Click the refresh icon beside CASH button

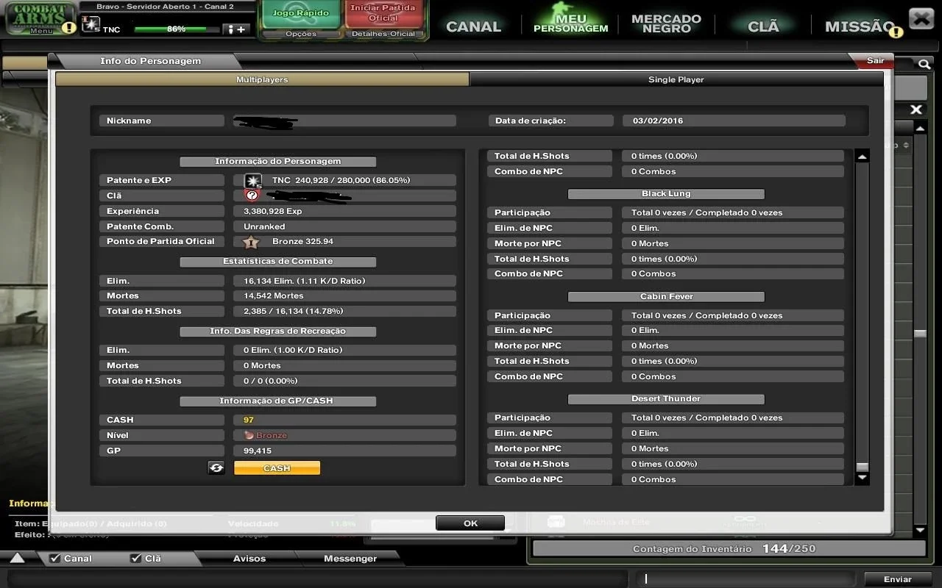pyautogui.click(x=216, y=468)
